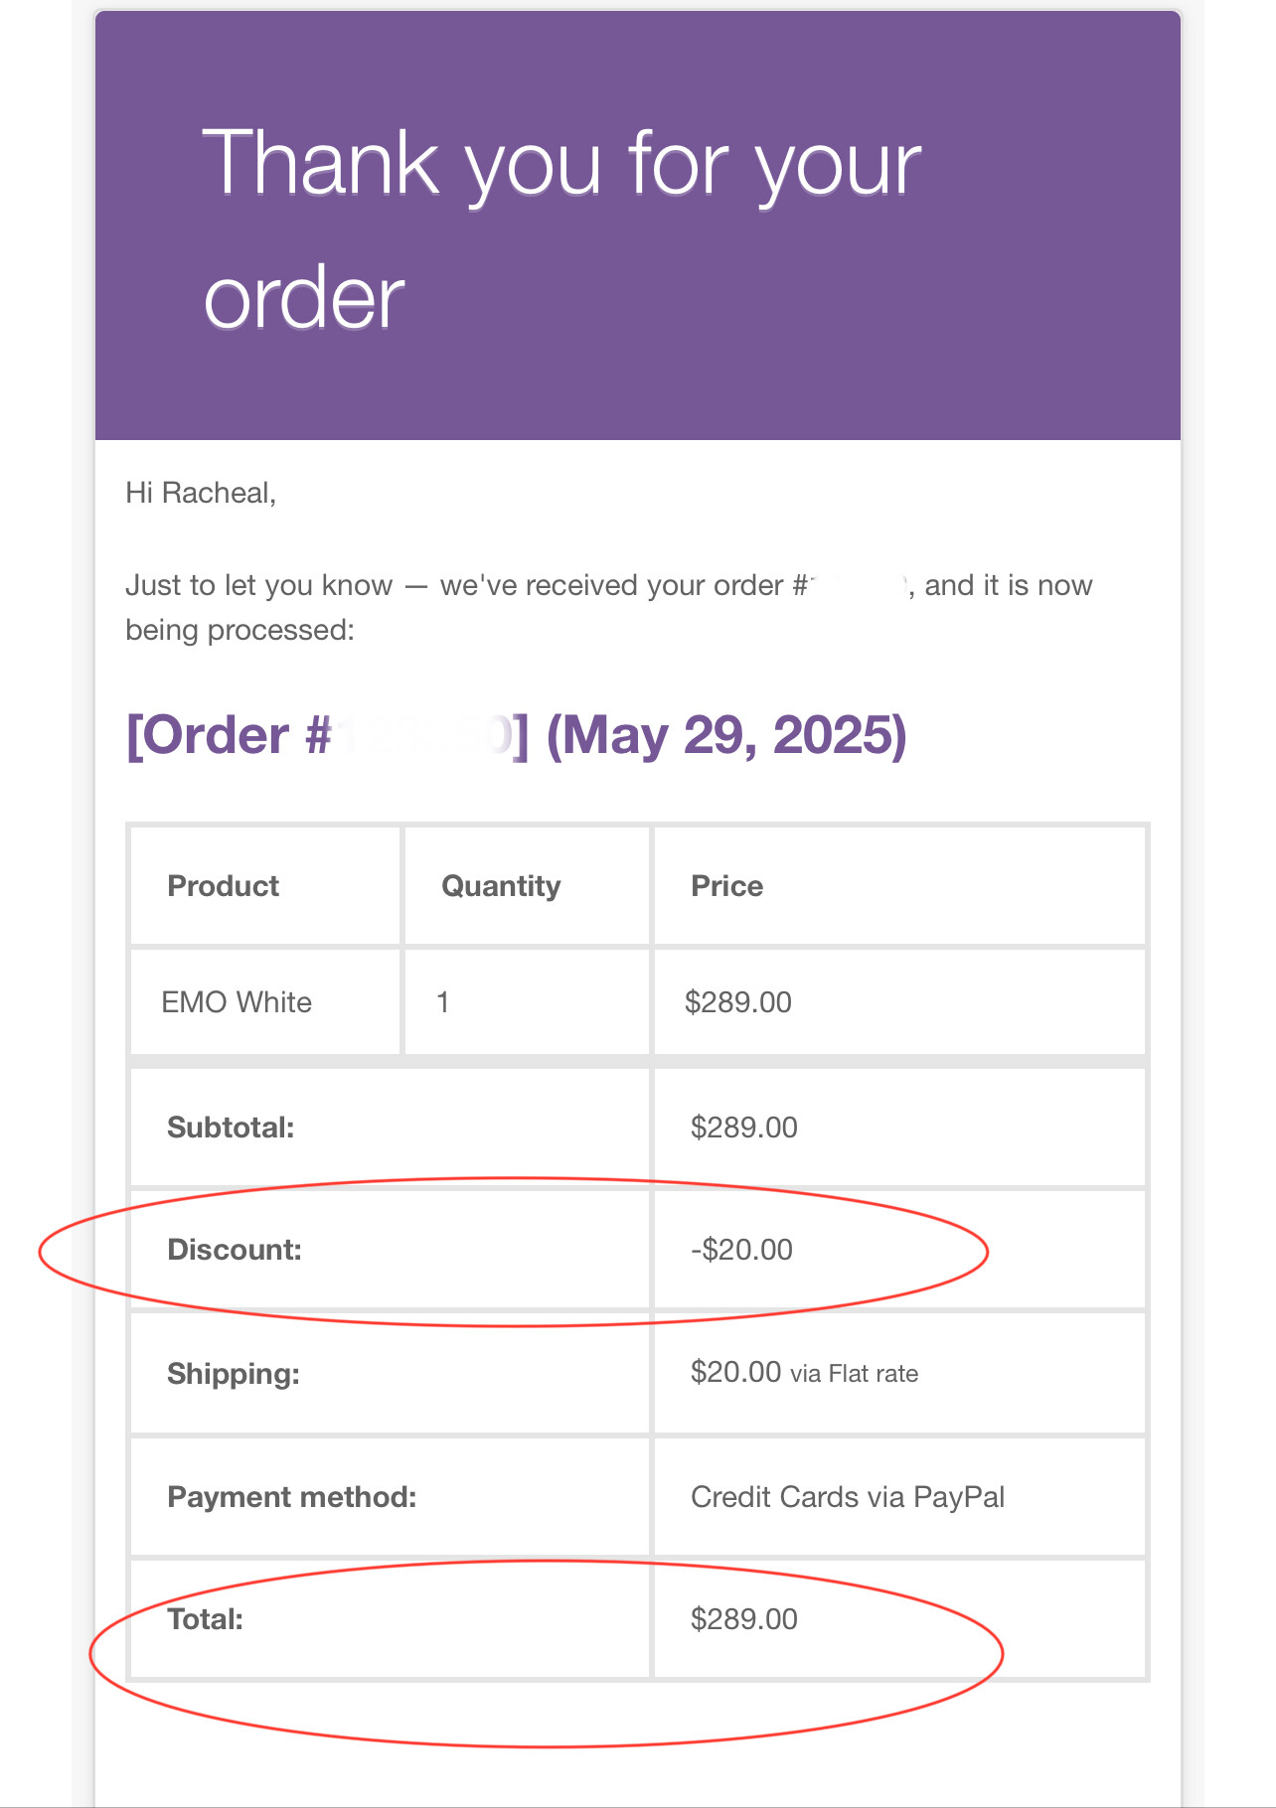
Task: Click the "via Flat rate" shipping text
Action: click(855, 1374)
